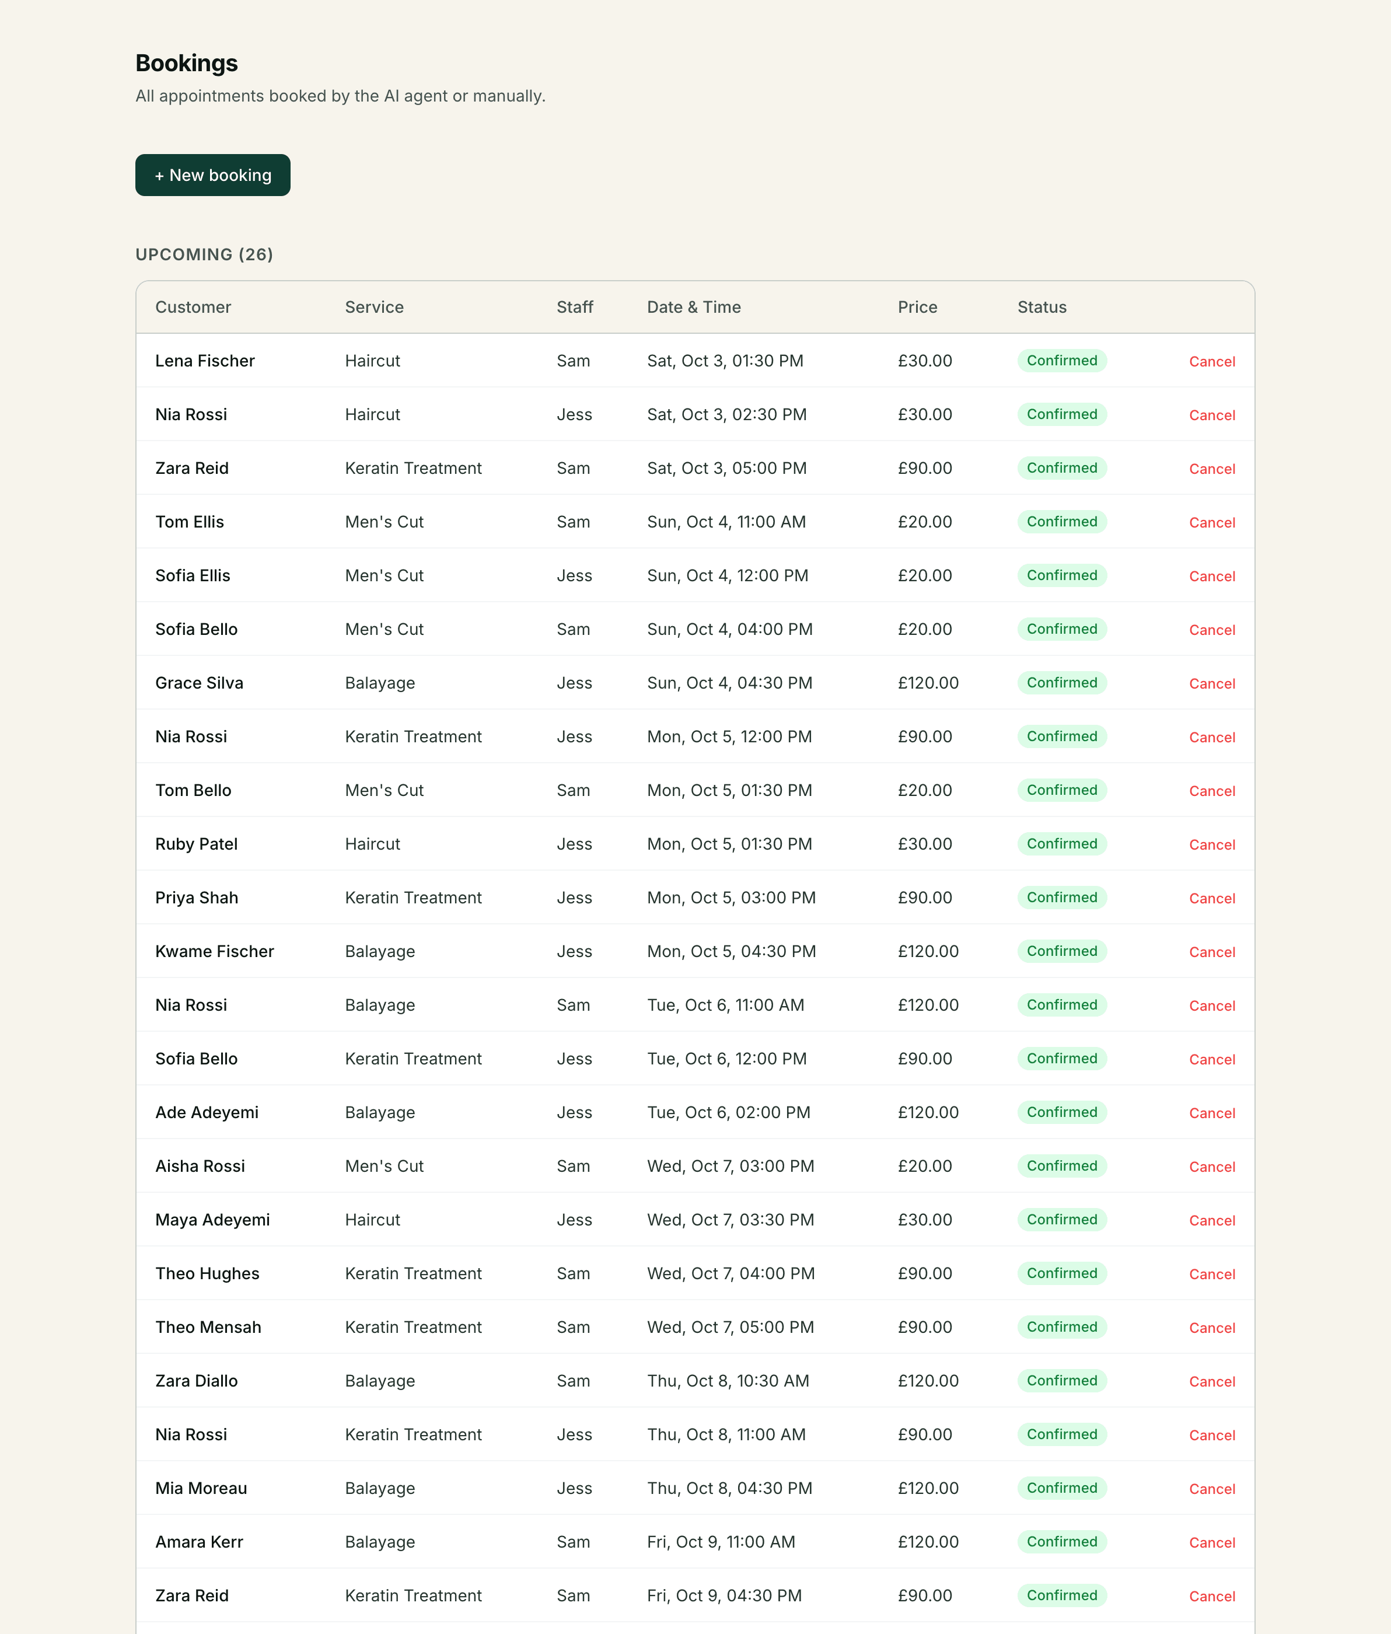Viewport: 1391px width, 1634px height.
Task: Click the date Sat, Oct 3, 01:30 PM
Action: click(725, 361)
